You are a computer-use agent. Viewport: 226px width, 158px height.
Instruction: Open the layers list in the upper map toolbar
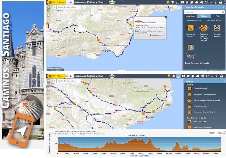tap(173, 2)
